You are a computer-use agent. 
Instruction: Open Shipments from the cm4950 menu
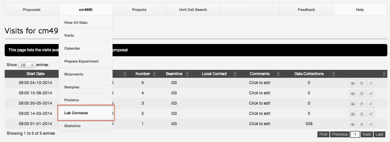74,74
